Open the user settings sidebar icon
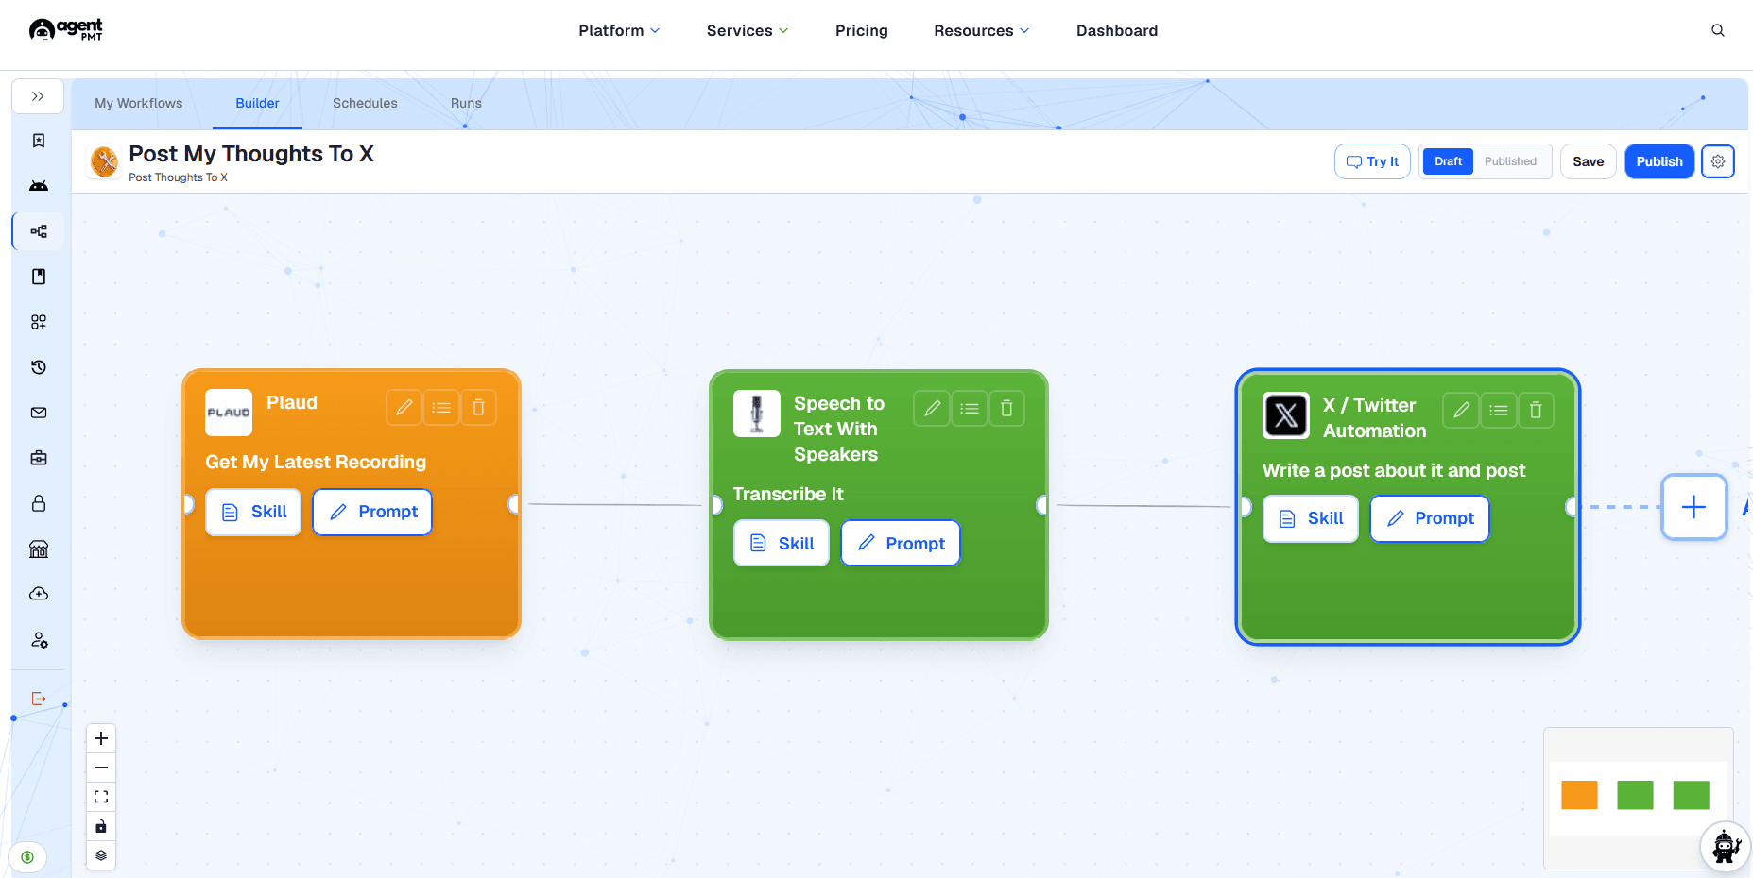 coord(39,639)
